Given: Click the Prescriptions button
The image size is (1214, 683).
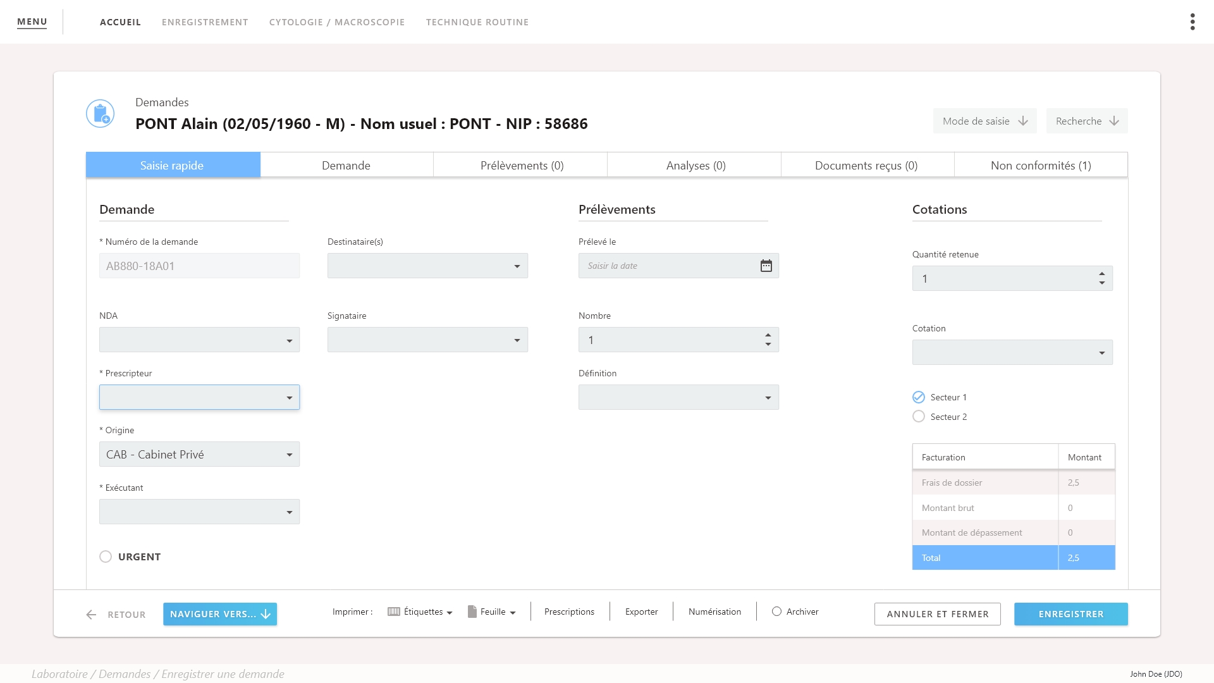Looking at the screenshot, I should [569, 612].
